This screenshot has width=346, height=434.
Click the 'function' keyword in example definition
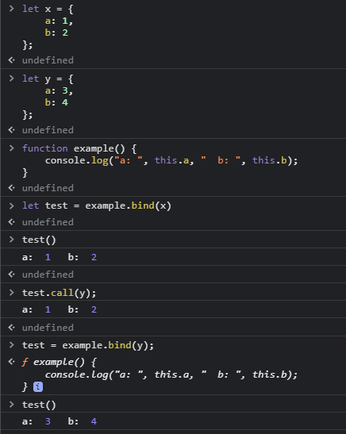tap(45, 148)
